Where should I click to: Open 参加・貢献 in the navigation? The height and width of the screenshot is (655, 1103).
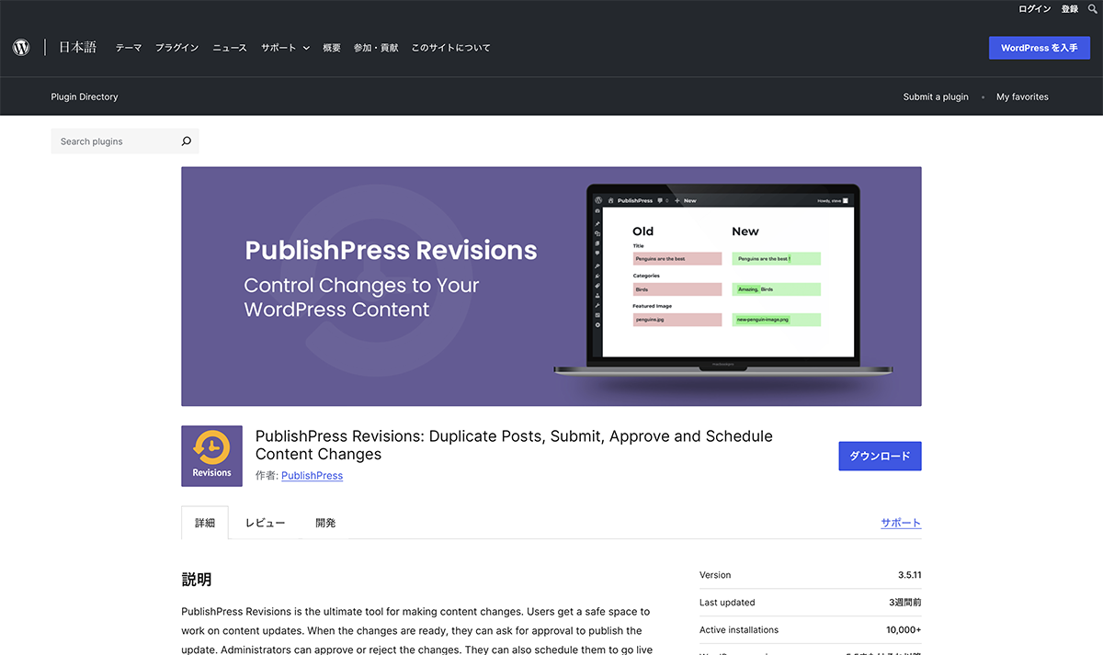point(375,48)
